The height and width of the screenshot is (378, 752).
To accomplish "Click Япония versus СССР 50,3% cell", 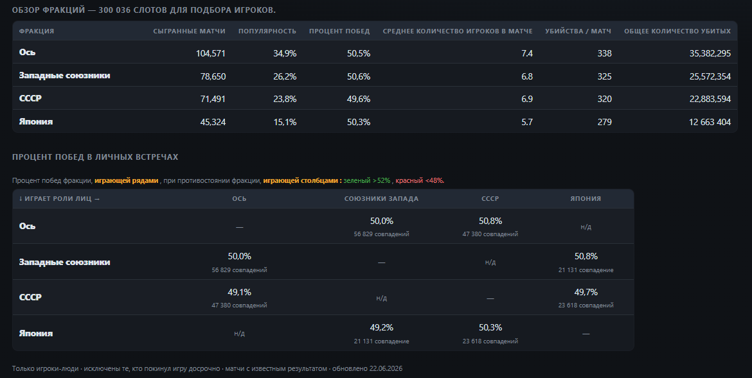I will click(490, 333).
